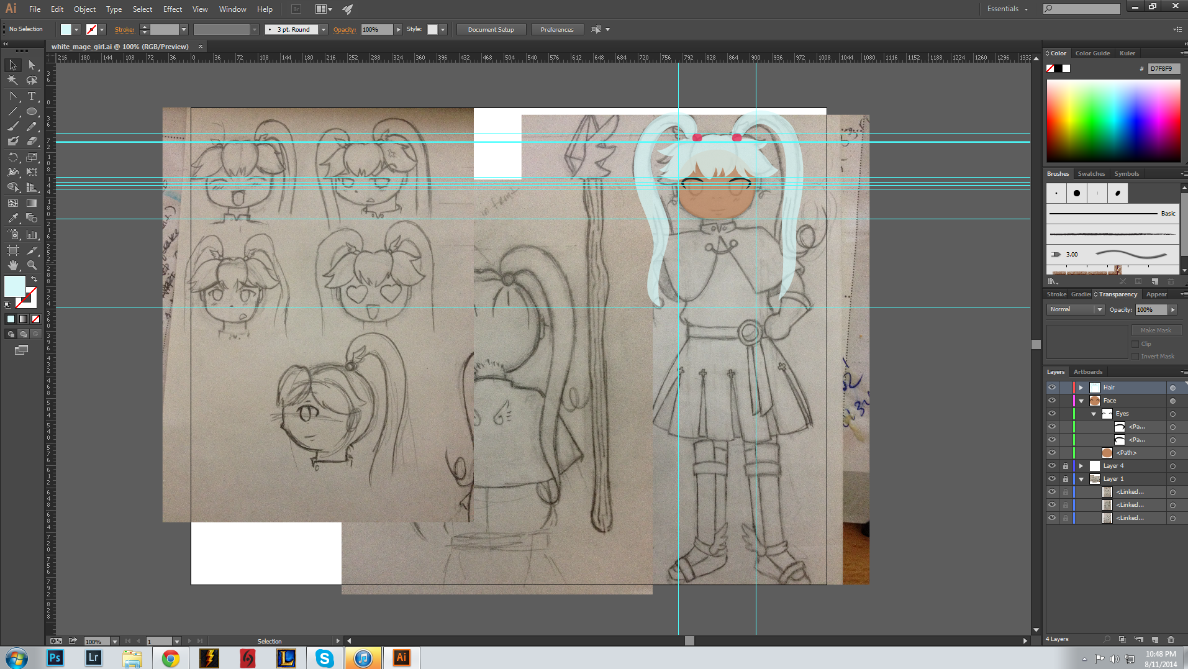Select the Eraser tool
The width and height of the screenshot is (1188, 669).
(32, 142)
